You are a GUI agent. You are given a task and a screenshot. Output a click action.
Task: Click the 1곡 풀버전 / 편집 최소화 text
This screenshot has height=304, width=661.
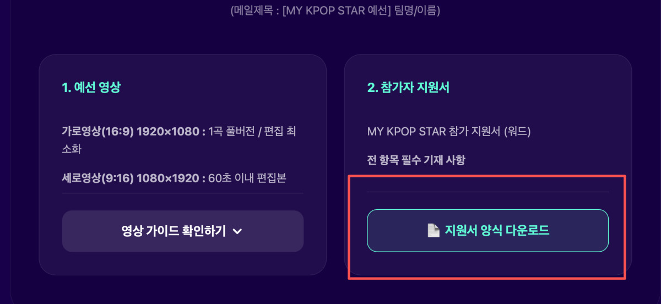[x=180, y=140]
